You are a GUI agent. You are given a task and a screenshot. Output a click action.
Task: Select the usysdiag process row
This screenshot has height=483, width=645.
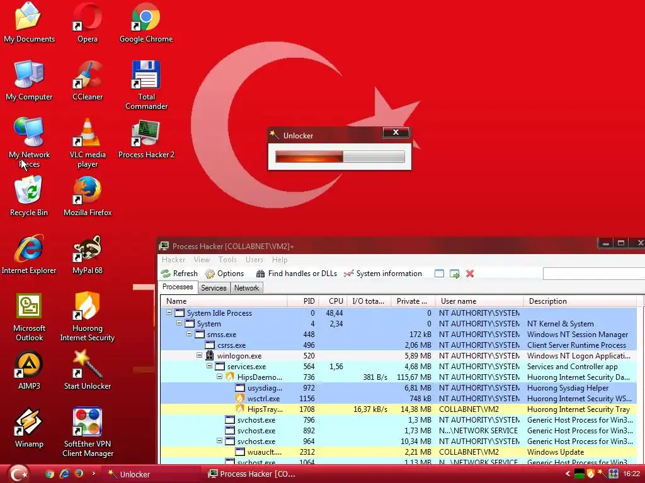click(398, 387)
